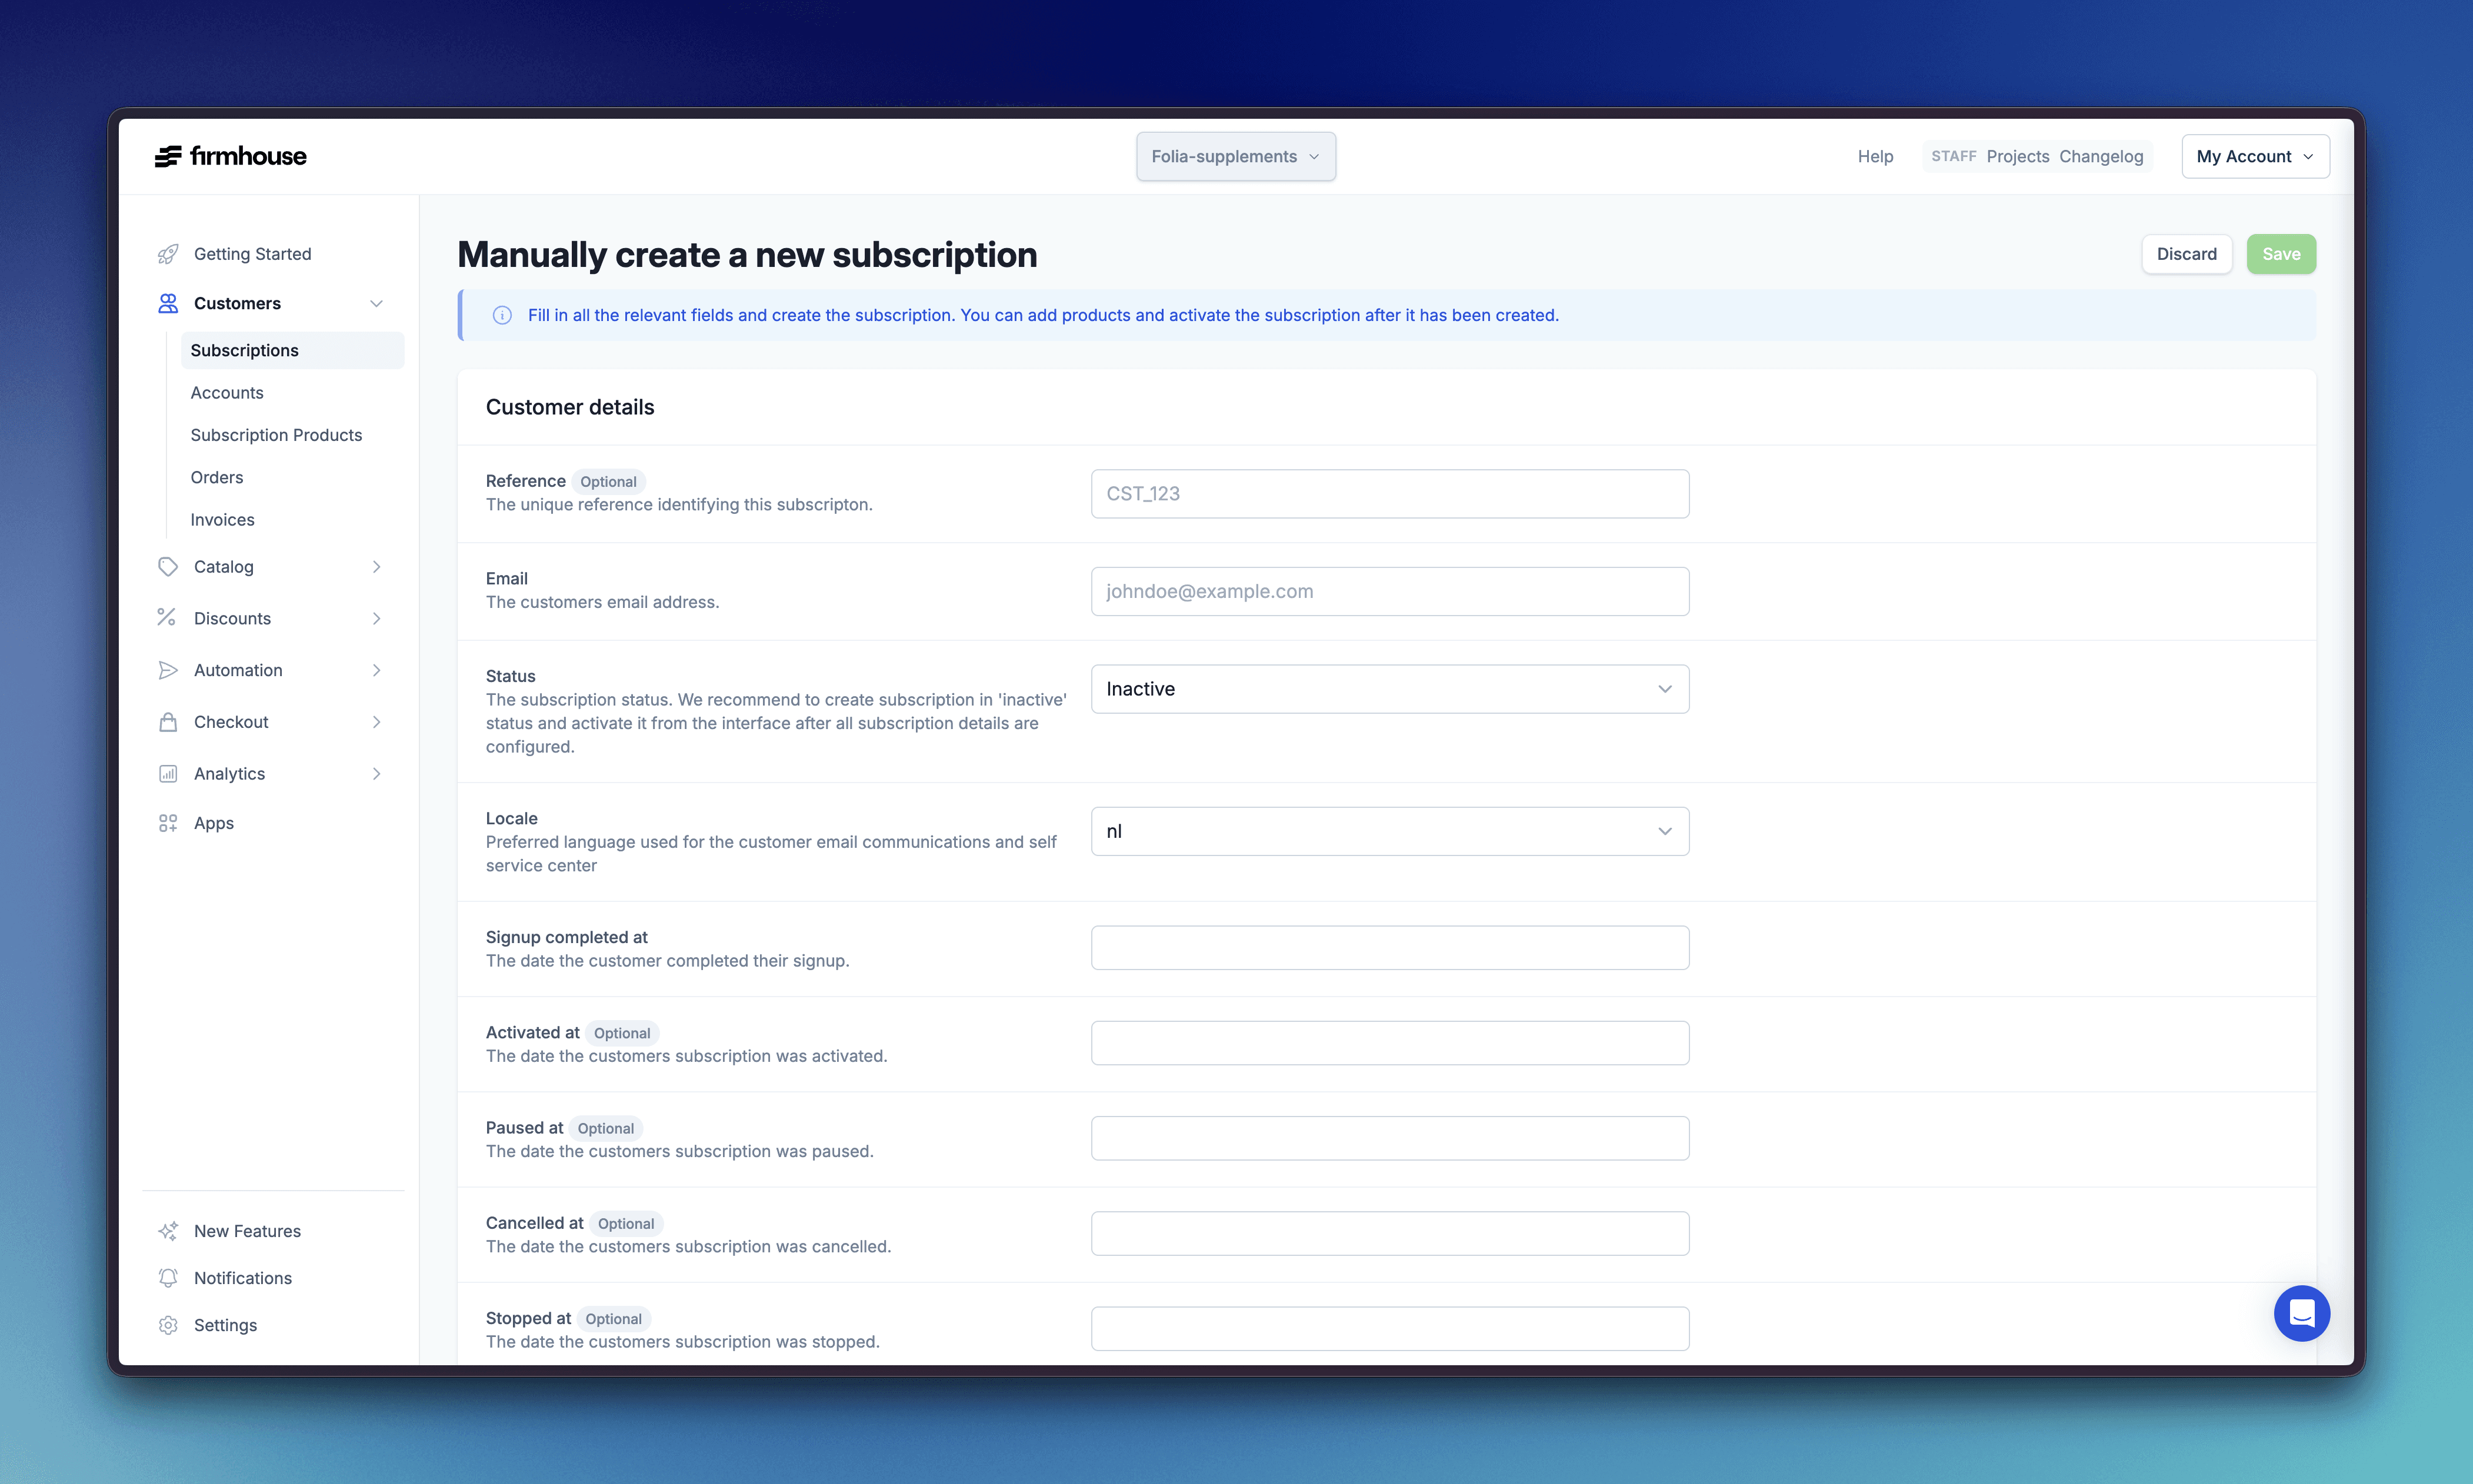Viewport: 2473px width, 1484px height.
Task: Click the Checkout bag icon
Action: click(x=168, y=722)
